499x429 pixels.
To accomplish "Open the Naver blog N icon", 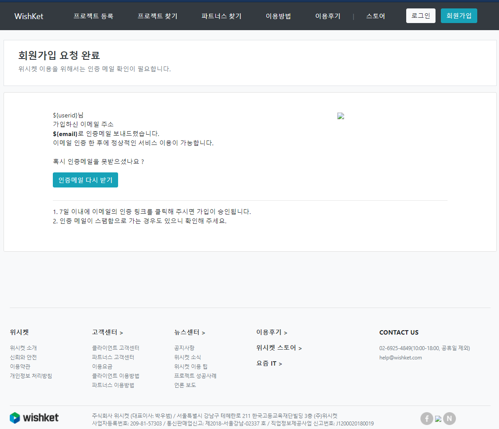I will pyautogui.click(x=449, y=418).
